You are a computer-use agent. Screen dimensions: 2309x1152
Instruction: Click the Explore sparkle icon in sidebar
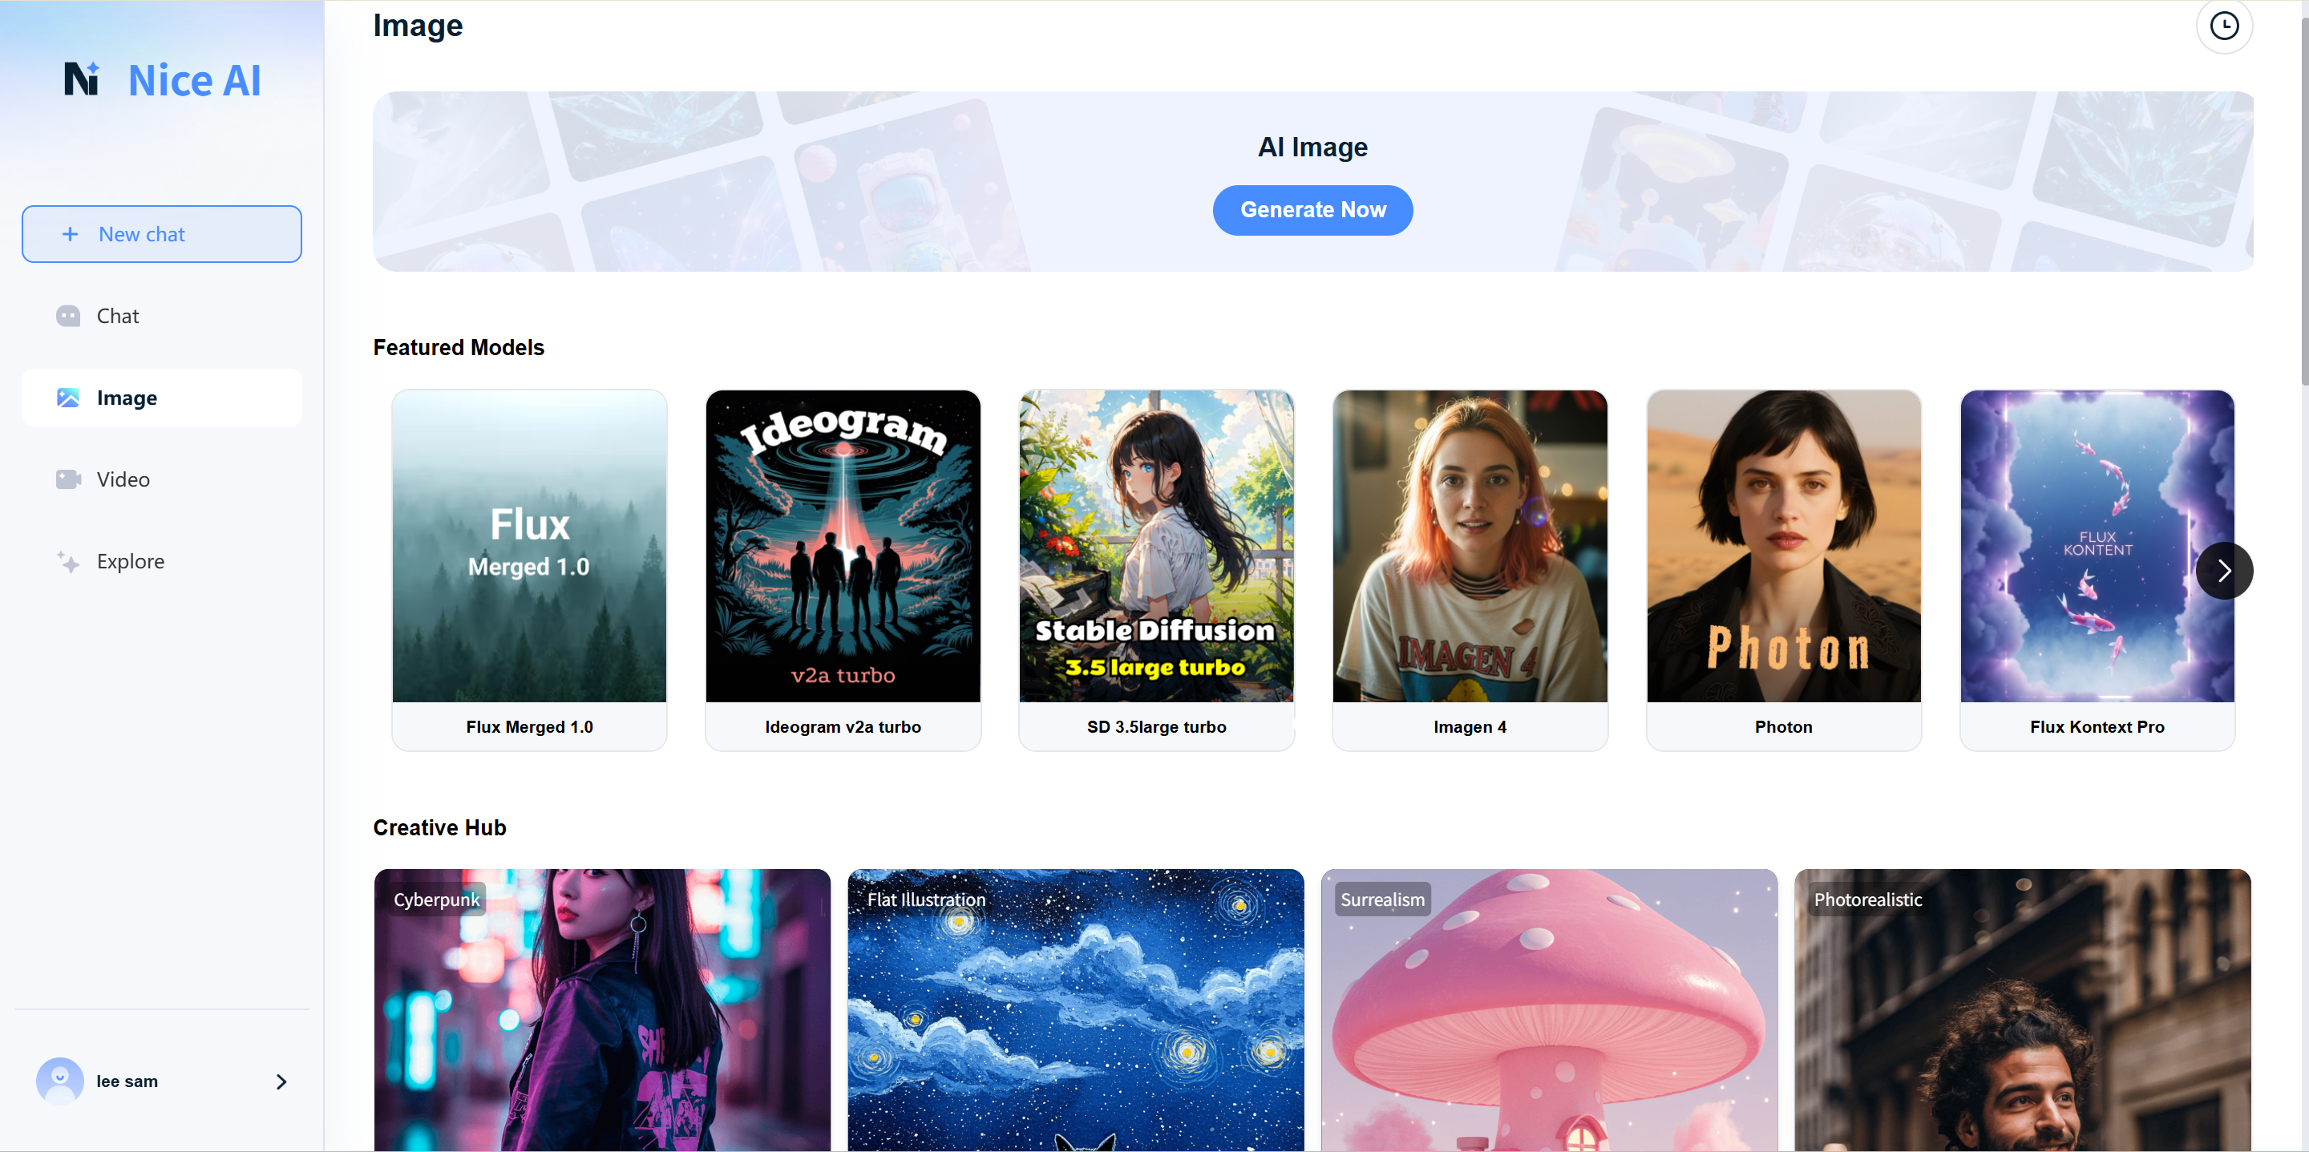[68, 561]
